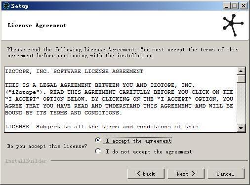Click the "I do not accept the agreement" label

coord(149,151)
